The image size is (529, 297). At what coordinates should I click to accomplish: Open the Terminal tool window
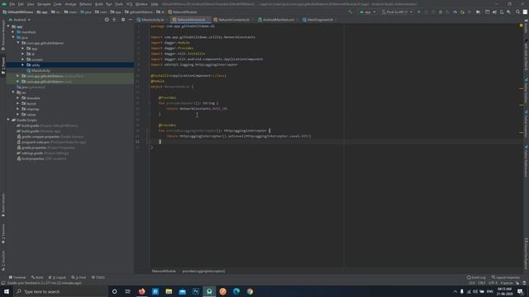17,277
